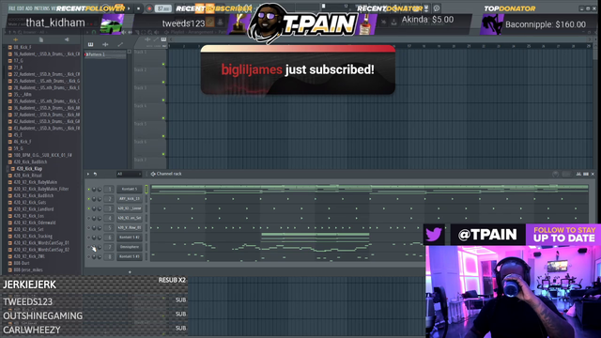The image size is (601, 338).
Task: Select 808-Durr in the browser
Action: (21, 263)
